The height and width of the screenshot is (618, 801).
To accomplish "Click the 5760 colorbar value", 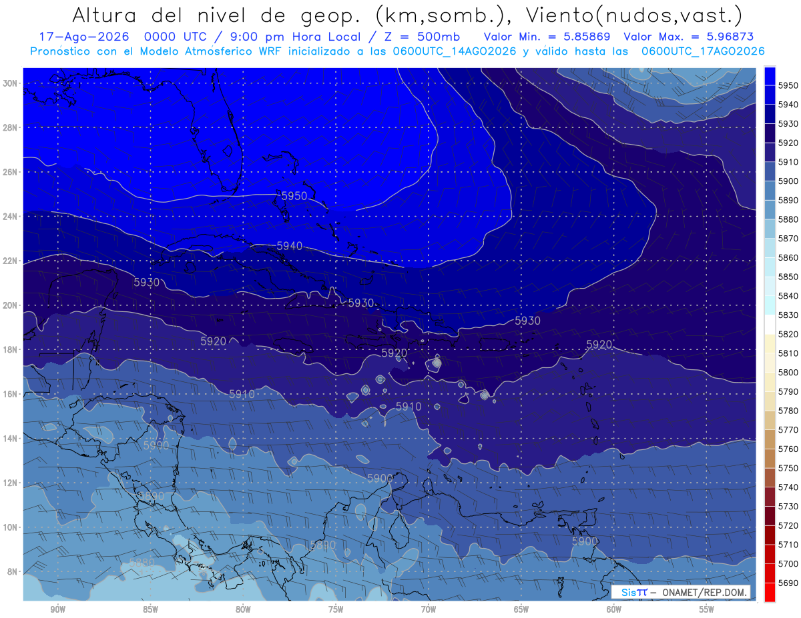I will point(788,449).
